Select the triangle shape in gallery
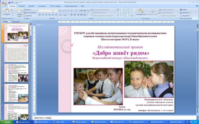This screenshot has height=124, width=199. [118, 13]
